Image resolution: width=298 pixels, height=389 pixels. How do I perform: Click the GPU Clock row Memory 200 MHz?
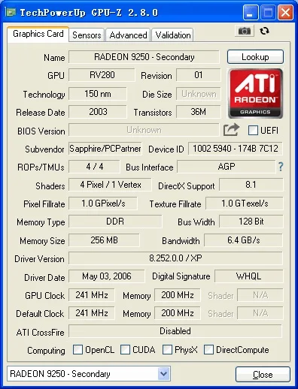[178, 295]
